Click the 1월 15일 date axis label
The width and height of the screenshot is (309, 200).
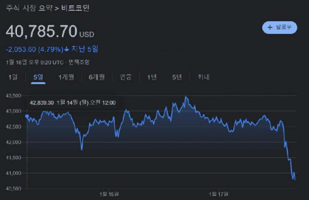109,194
